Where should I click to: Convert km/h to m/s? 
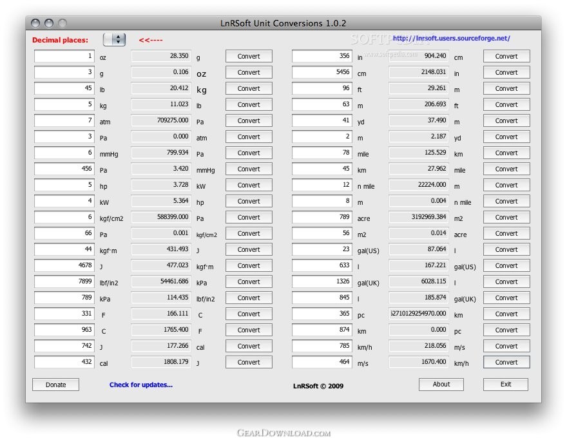tap(506, 346)
